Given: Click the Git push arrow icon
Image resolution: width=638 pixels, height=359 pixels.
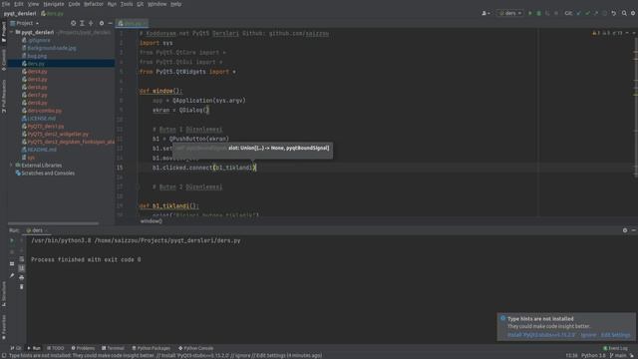Looking at the screenshot, I should click(x=596, y=13).
